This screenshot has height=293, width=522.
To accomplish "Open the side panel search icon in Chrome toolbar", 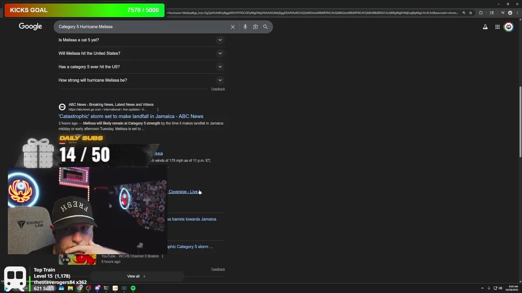I will tap(492, 13).
